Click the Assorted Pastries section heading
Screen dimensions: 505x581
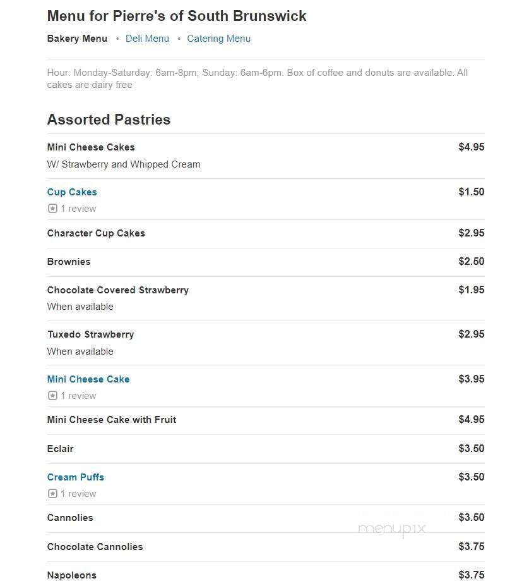[x=109, y=119]
